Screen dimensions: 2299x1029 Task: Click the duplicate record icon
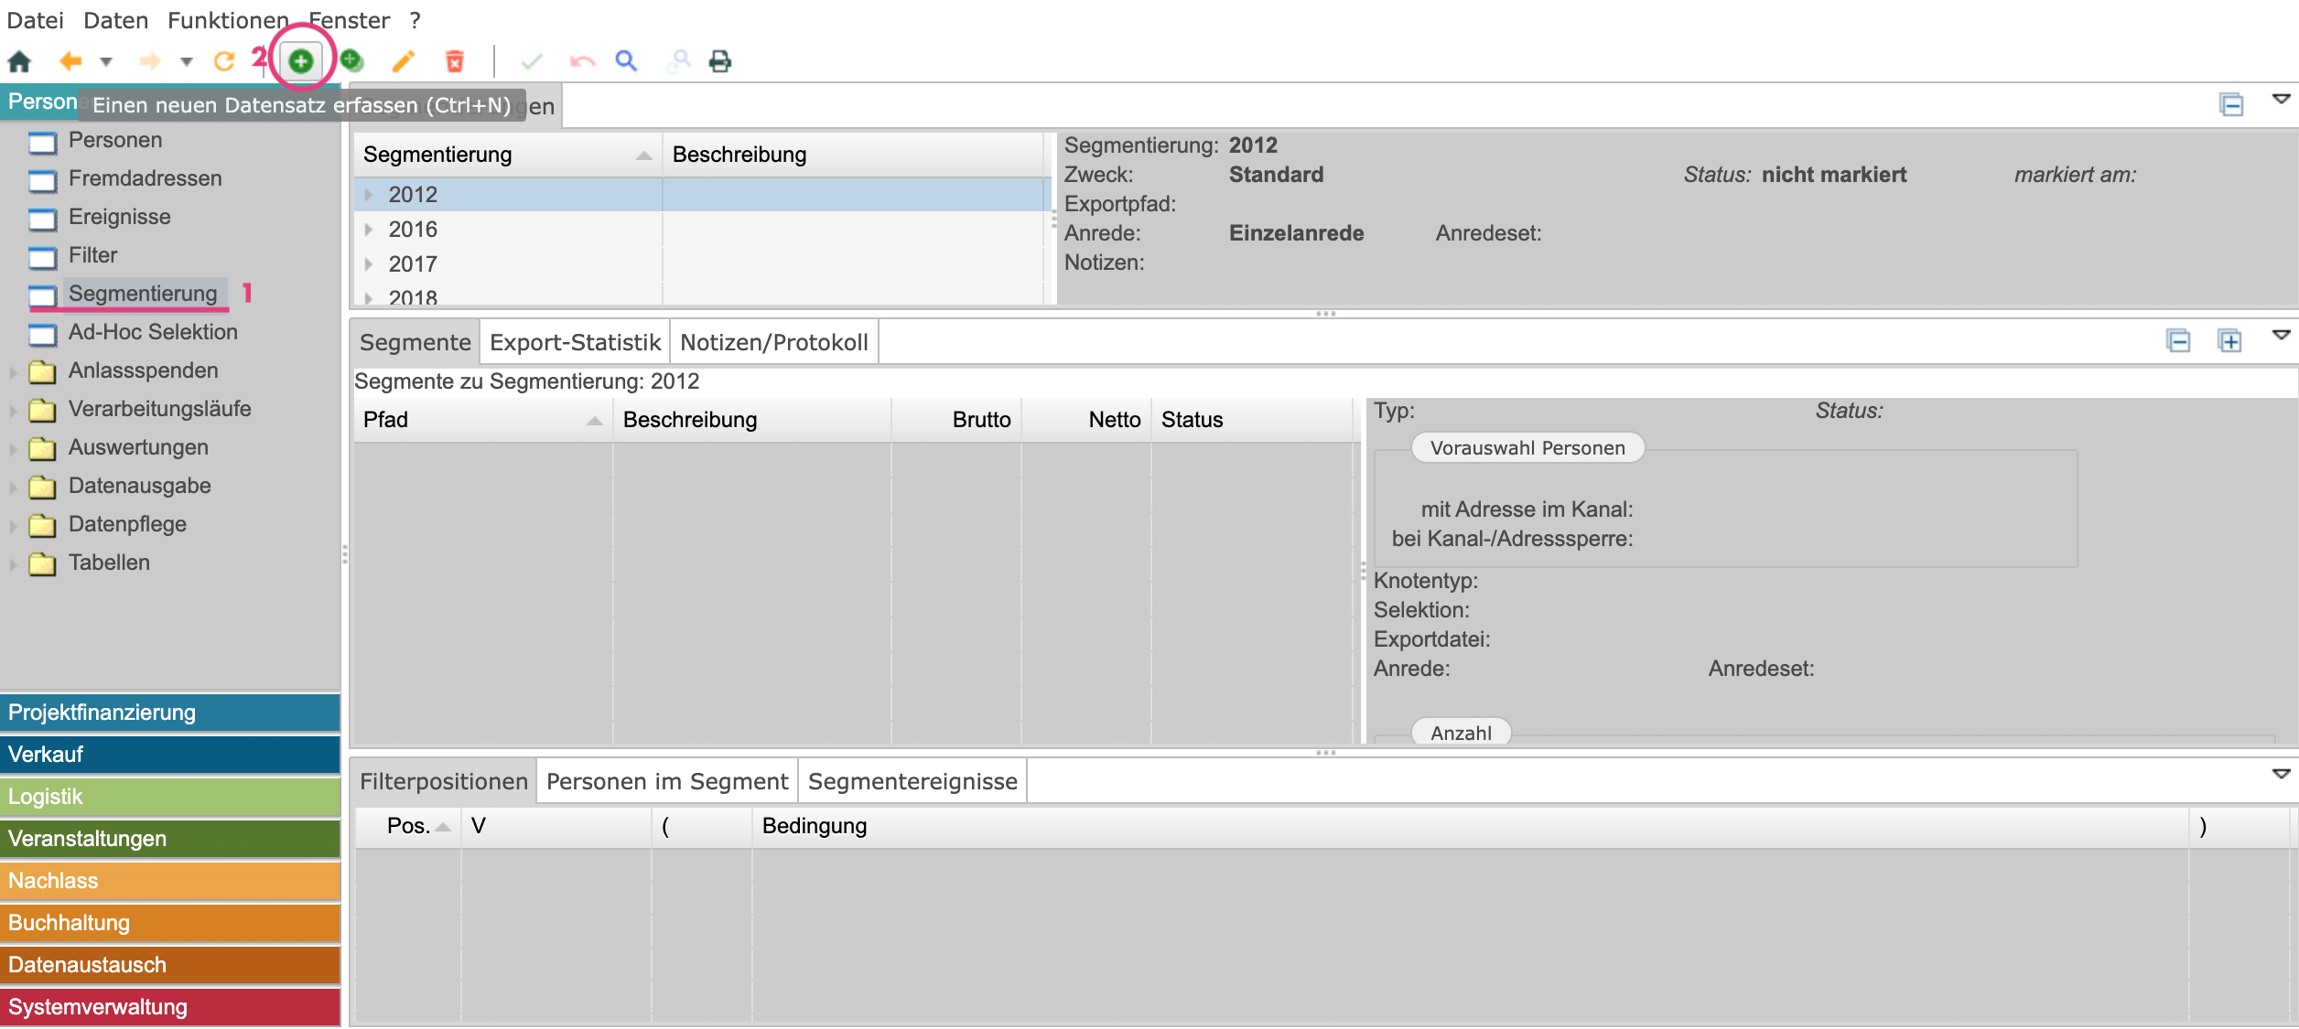pos(351,61)
